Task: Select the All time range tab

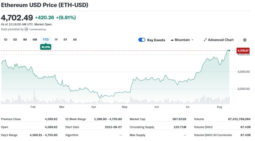Action: 75,39
